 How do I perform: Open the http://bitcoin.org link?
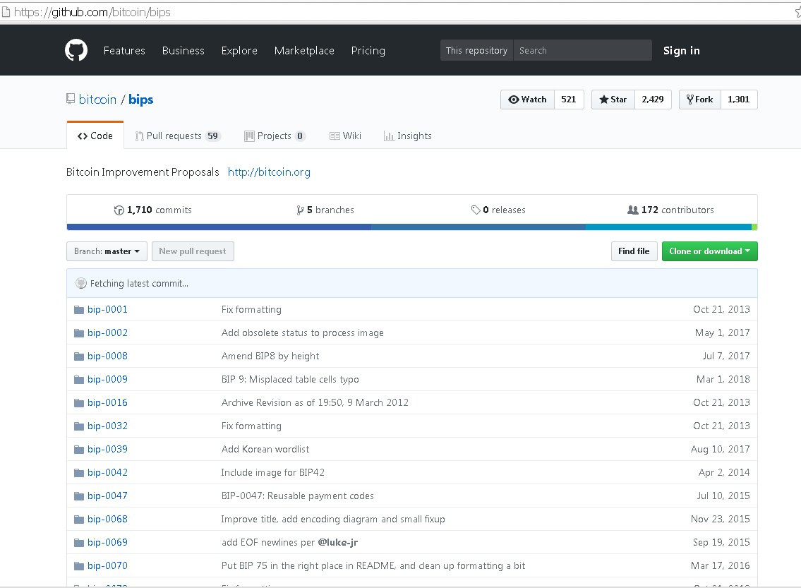click(x=269, y=172)
